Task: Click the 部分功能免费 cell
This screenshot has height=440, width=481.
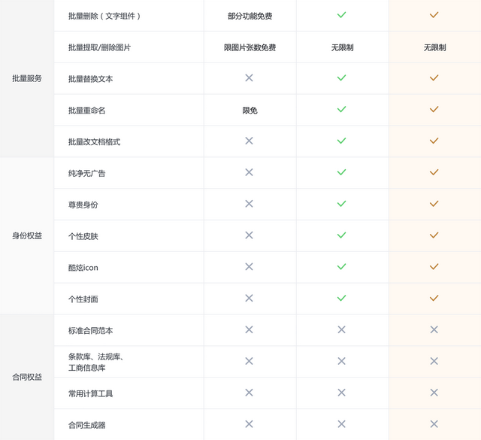Action: click(250, 16)
